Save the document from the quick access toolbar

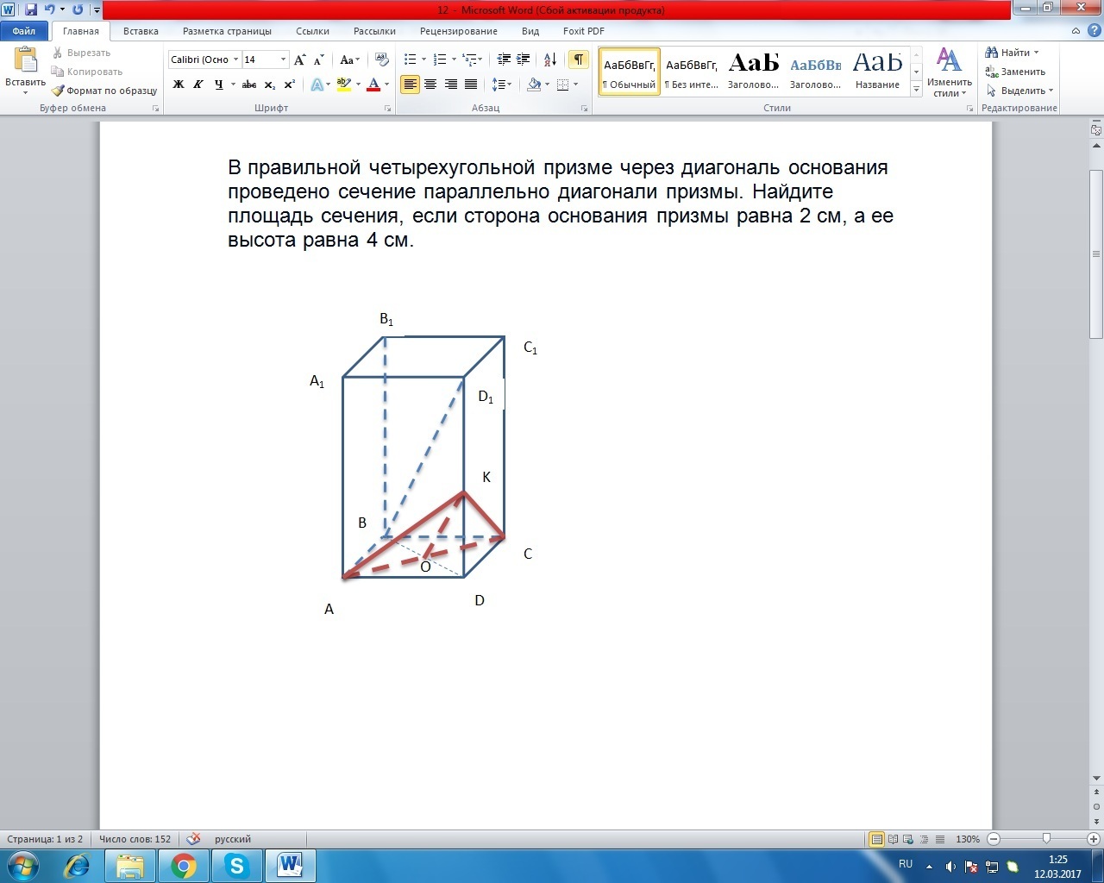[32, 10]
